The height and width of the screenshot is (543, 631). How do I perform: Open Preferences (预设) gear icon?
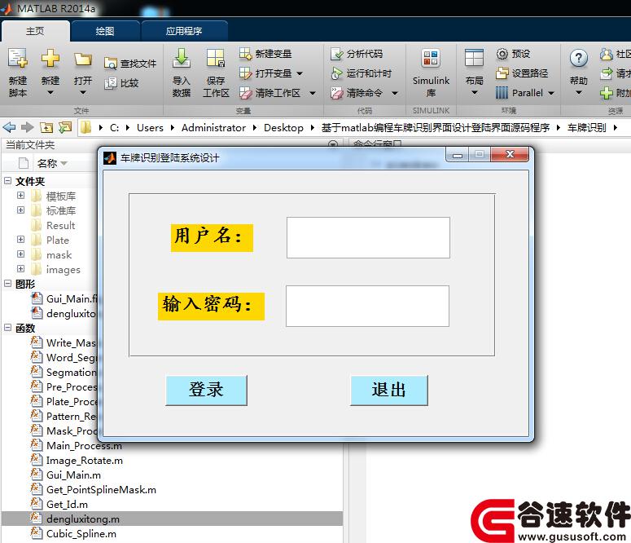pos(502,54)
